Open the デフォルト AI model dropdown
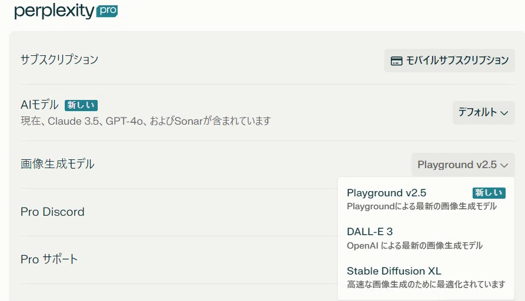525x301 pixels. point(483,113)
